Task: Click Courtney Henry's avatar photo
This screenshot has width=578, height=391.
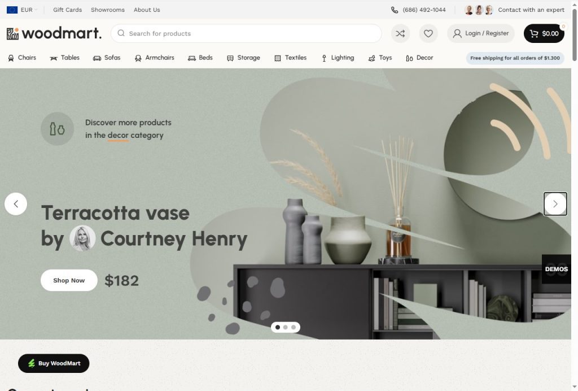Action: (x=82, y=238)
